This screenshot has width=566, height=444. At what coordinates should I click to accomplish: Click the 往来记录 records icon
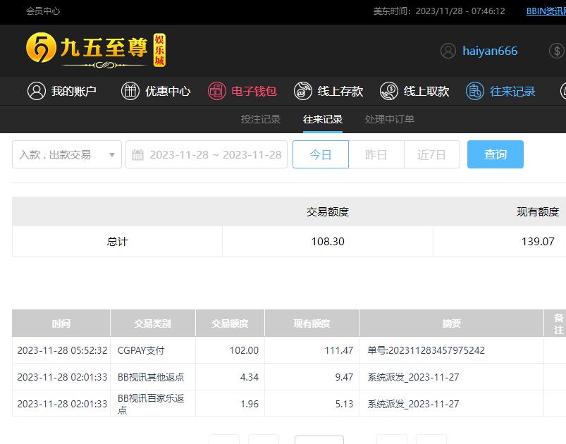click(x=474, y=91)
